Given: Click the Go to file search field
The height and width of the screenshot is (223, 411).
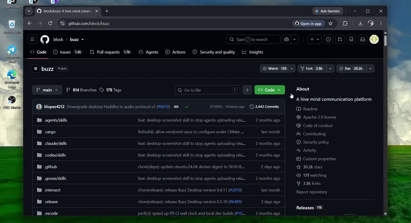Looking at the screenshot, I should [x=208, y=90].
